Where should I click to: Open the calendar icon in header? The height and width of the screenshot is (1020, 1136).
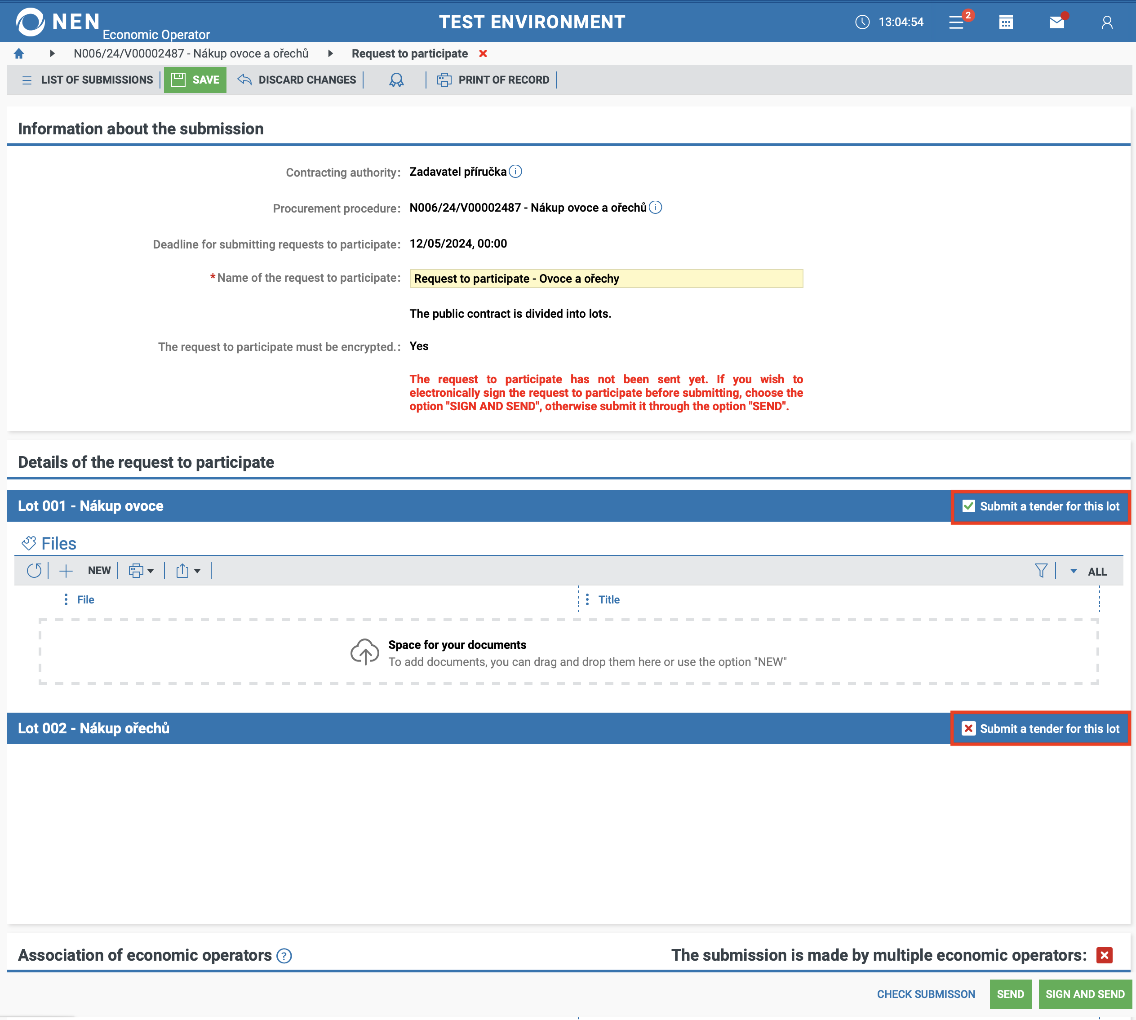[1006, 22]
